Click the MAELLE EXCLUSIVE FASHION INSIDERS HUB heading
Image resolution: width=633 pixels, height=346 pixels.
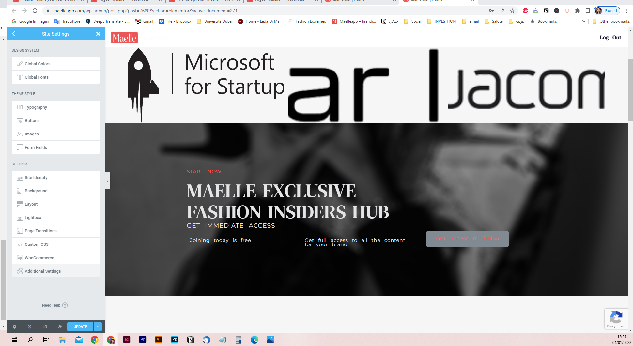point(287,201)
